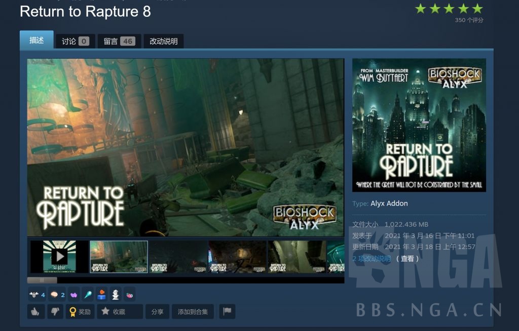Screen dimensions: 519x331
Task: Click the purple hands award reaction
Action: click(73, 295)
